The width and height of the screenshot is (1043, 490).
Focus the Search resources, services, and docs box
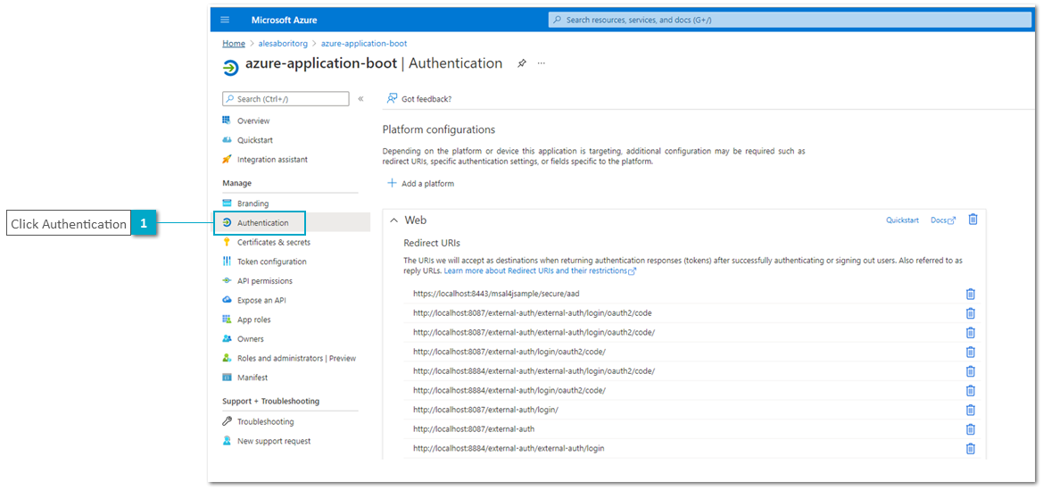coord(789,20)
